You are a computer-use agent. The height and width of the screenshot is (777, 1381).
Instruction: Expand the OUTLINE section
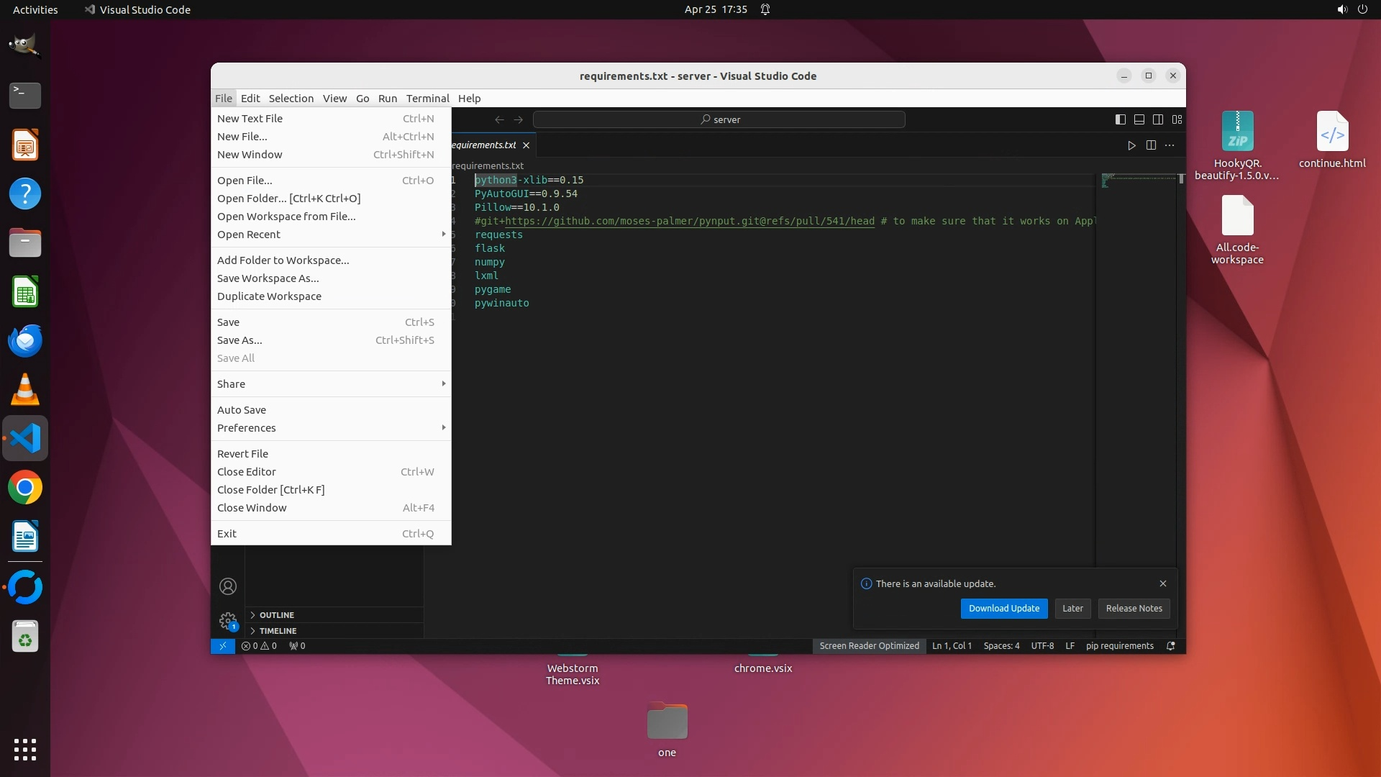pyautogui.click(x=277, y=615)
